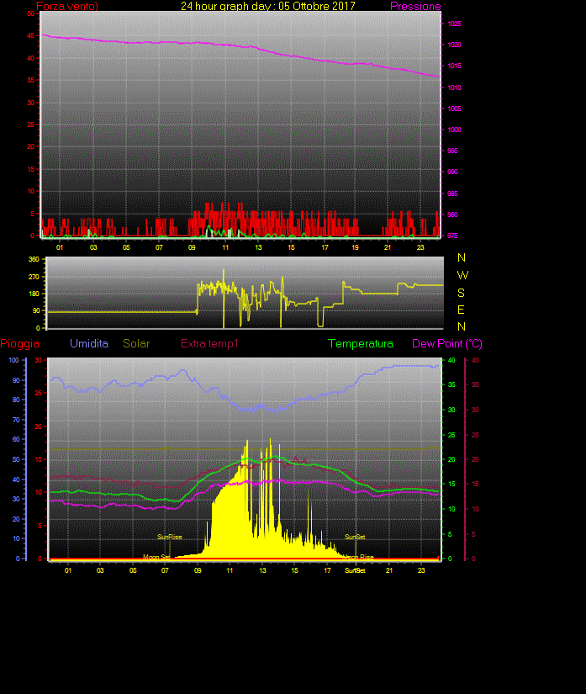Screen dimensions: 586x694
Task: Click the 1025 pressure axis value
Action: 454,24
